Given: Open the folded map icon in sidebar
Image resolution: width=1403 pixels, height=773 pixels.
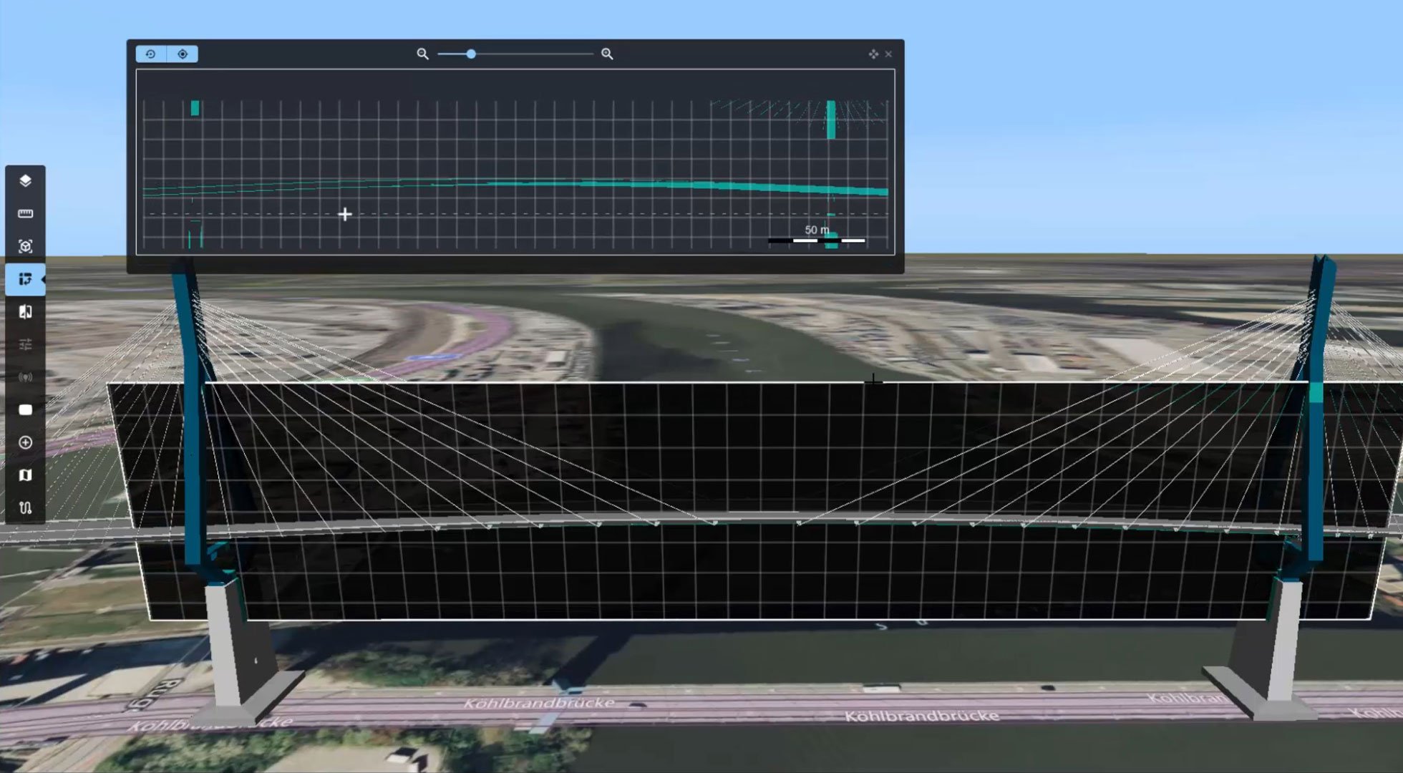Looking at the screenshot, I should coord(25,475).
